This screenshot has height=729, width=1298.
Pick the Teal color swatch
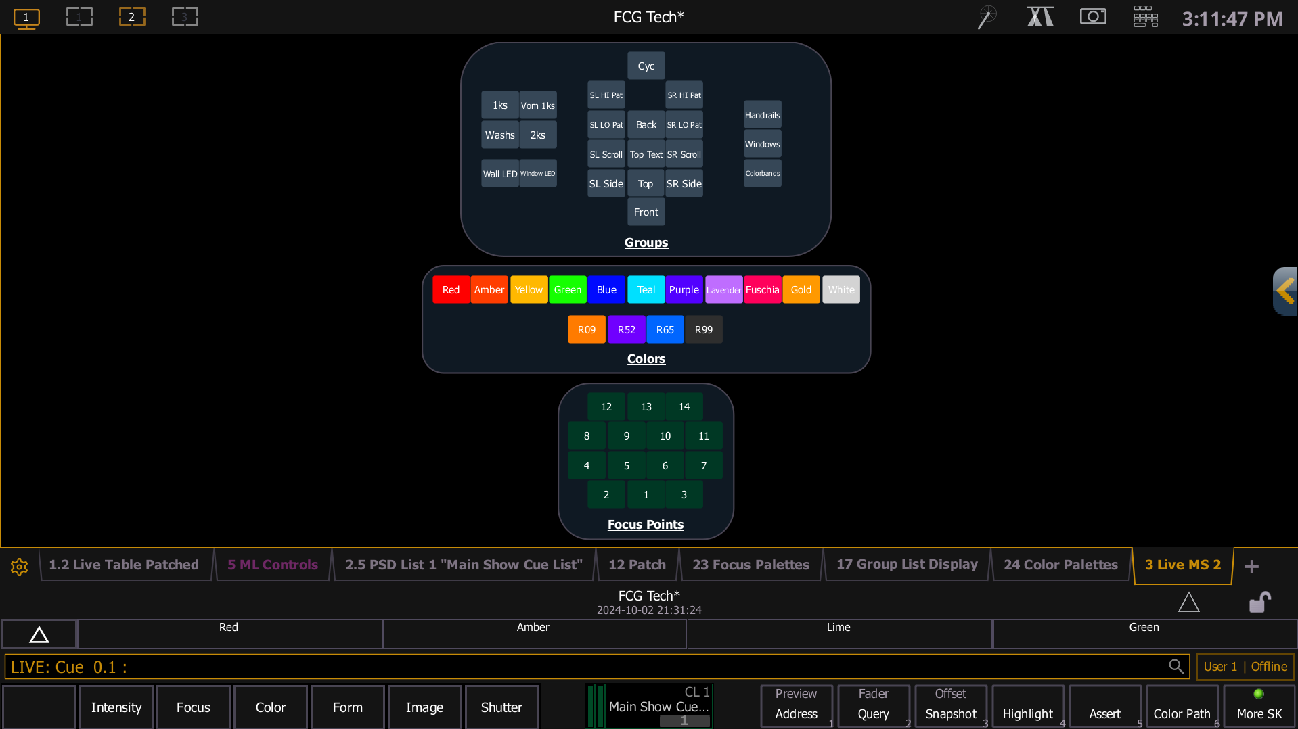click(646, 290)
